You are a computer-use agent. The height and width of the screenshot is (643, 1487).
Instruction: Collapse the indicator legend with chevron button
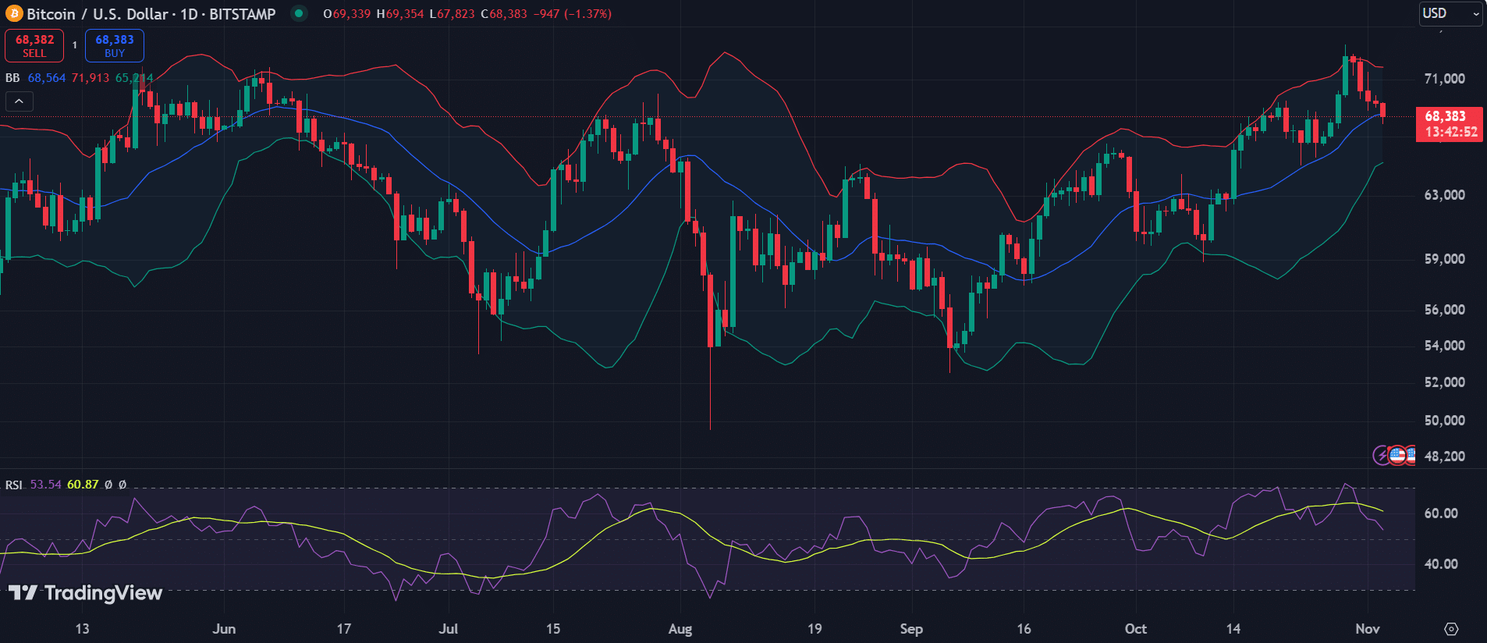click(19, 101)
